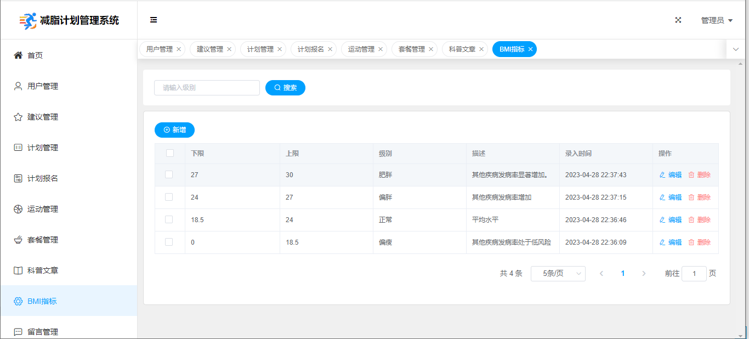Viewport: 749px width, 339px height.
Task: Close the 用户管理 tab with its X
Action: click(x=179, y=49)
